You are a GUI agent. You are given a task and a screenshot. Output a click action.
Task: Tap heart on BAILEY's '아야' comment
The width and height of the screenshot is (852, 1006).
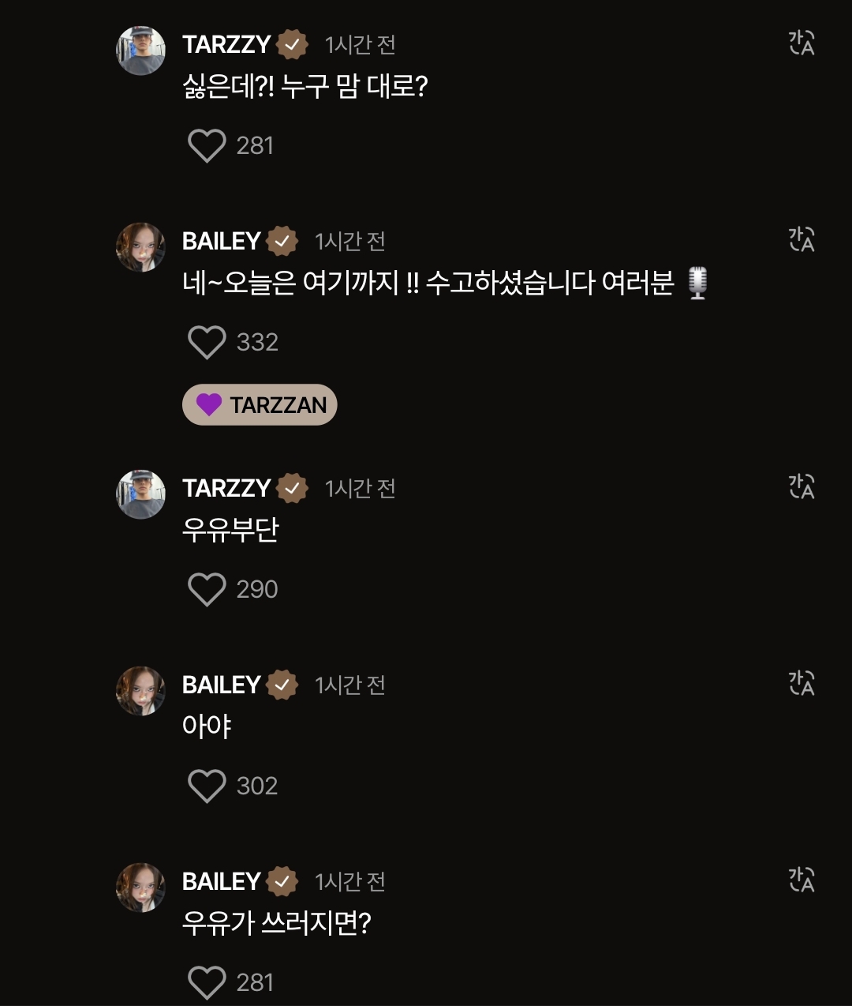[x=207, y=786]
